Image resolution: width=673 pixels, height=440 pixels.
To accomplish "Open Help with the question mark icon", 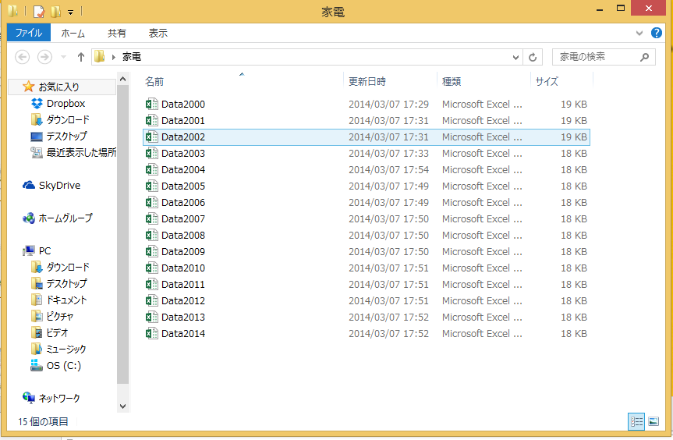I will click(x=657, y=33).
